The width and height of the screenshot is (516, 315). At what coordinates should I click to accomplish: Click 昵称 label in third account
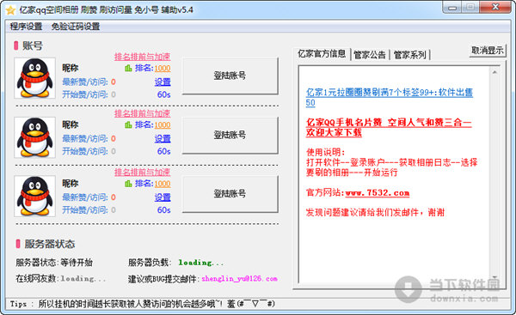click(x=71, y=184)
